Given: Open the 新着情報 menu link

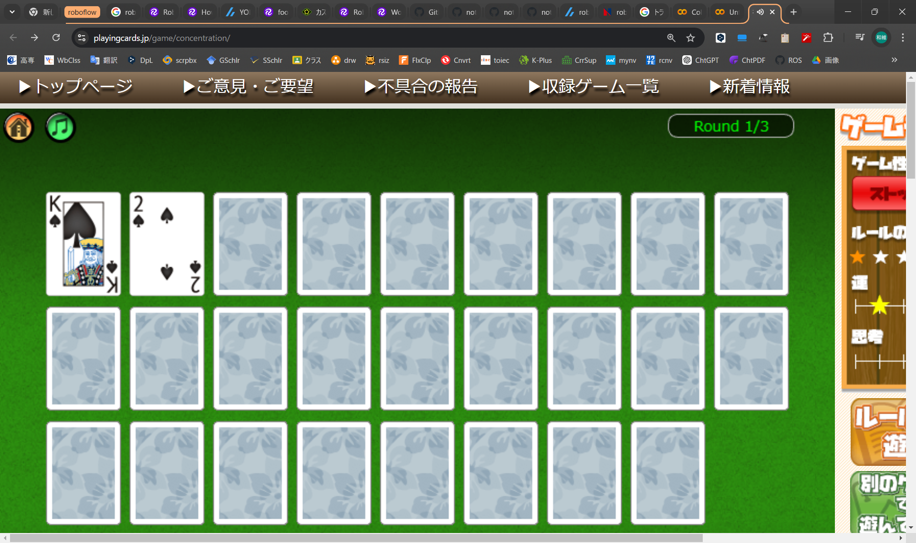Looking at the screenshot, I should pos(749,87).
